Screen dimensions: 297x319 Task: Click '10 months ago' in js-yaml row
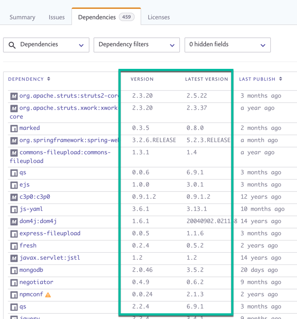click(x=263, y=209)
